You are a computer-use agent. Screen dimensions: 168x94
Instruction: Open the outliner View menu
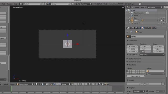point(137,7)
